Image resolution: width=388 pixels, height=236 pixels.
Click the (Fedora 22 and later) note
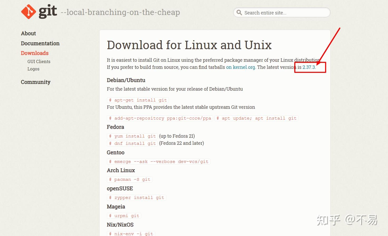coord(181,143)
